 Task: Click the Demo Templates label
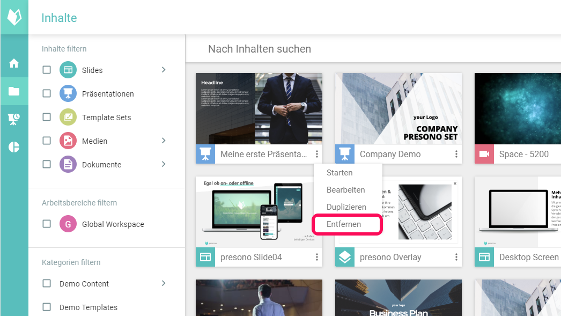(x=88, y=307)
